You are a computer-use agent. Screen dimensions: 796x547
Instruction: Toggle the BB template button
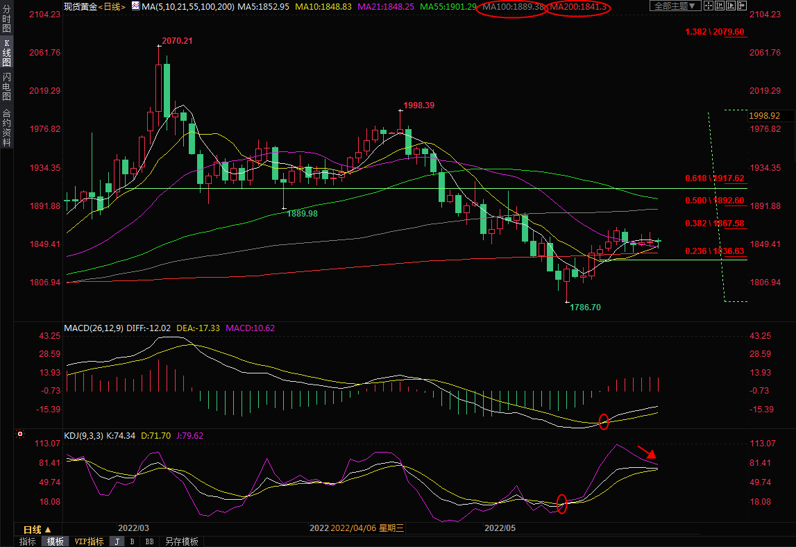tap(149, 541)
